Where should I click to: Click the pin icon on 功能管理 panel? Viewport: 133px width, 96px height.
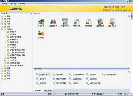click(x=31, y=13)
